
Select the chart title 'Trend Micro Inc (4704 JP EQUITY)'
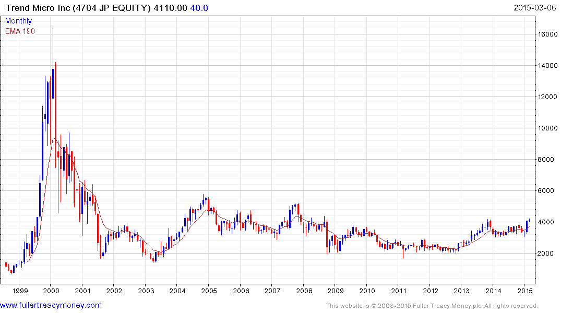point(78,8)
